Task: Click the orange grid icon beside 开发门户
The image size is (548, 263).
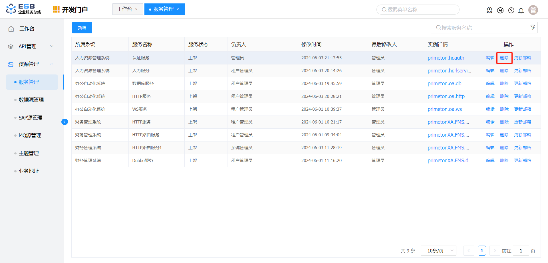Action: point(56,9)
